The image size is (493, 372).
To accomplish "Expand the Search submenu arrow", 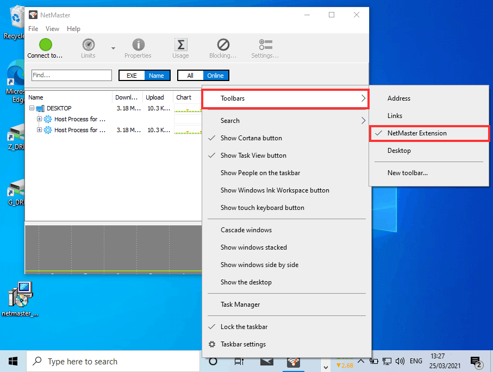I will [x=363, y=121].
